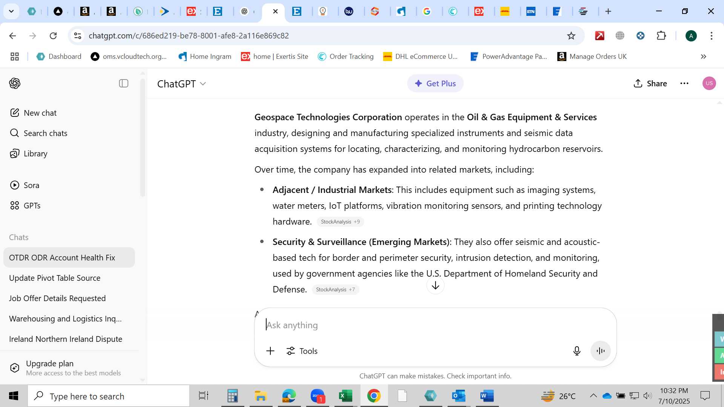The height and width of the screenshot is (407, 724).
Task: Open the three-dot conversation options menu
Action: (684, 83)
